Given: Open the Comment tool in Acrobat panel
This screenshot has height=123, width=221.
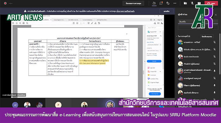Looking at the screenshot, I should pos(152,75).
